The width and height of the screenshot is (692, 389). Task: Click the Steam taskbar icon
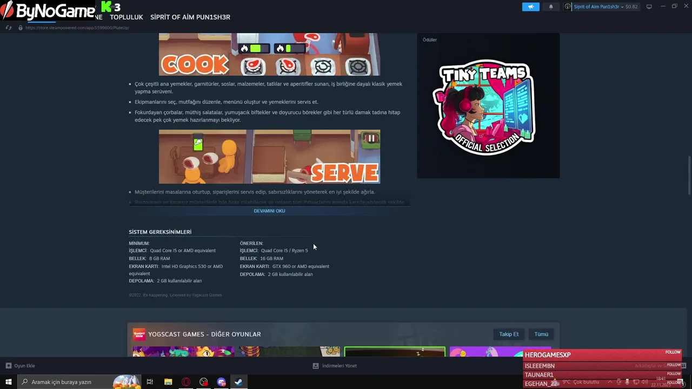[x=237, y=381]
